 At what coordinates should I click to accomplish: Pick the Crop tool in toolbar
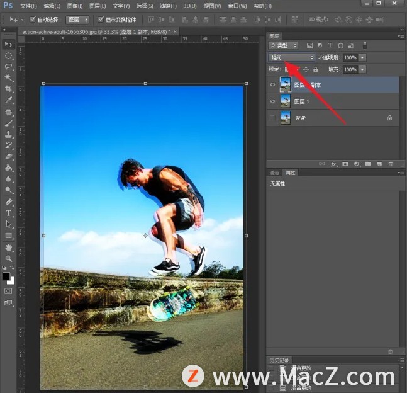9,89
